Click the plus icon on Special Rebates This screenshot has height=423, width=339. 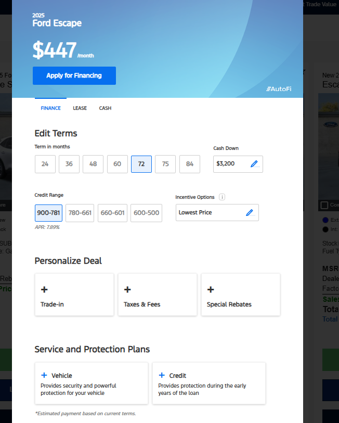point(211,290)
